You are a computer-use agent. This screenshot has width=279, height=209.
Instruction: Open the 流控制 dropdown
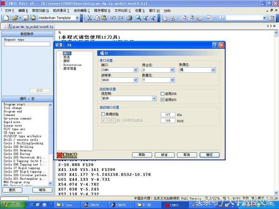pos(154,98)
